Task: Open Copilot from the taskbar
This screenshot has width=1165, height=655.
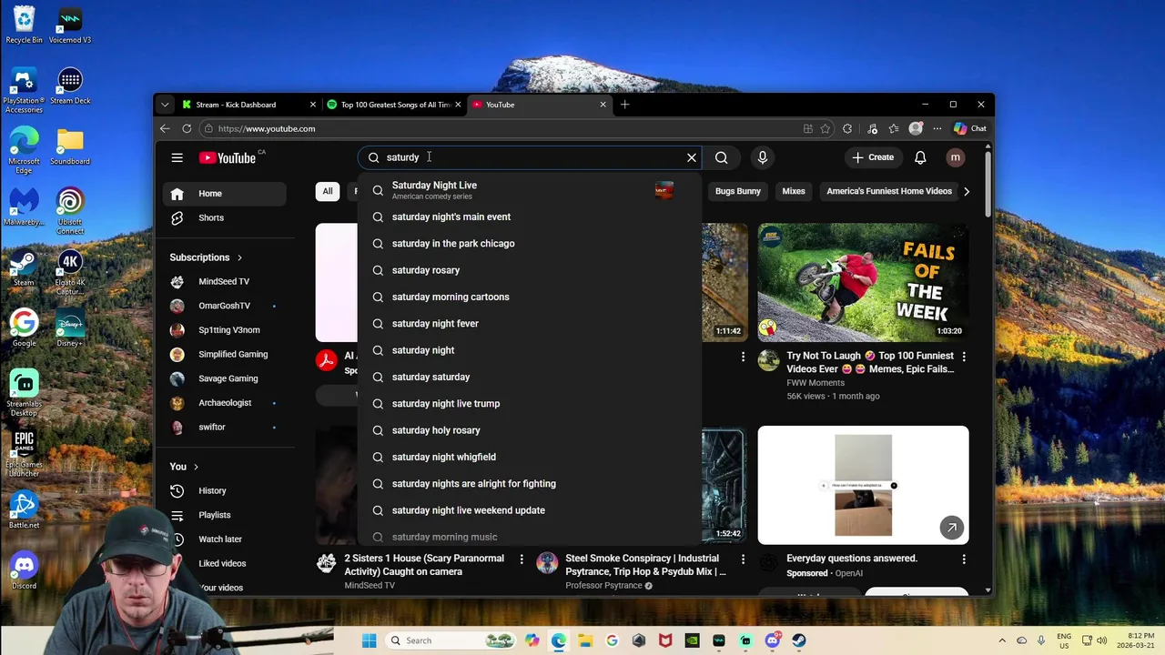Action: [532, 640]
